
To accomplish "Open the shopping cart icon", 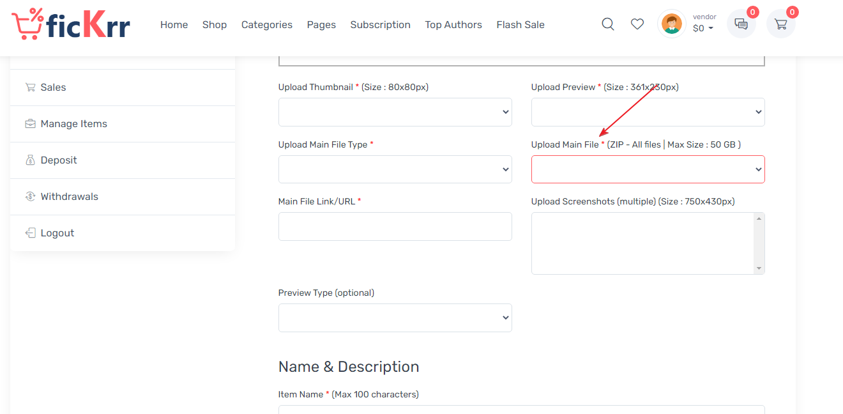I will pos(780,24).
